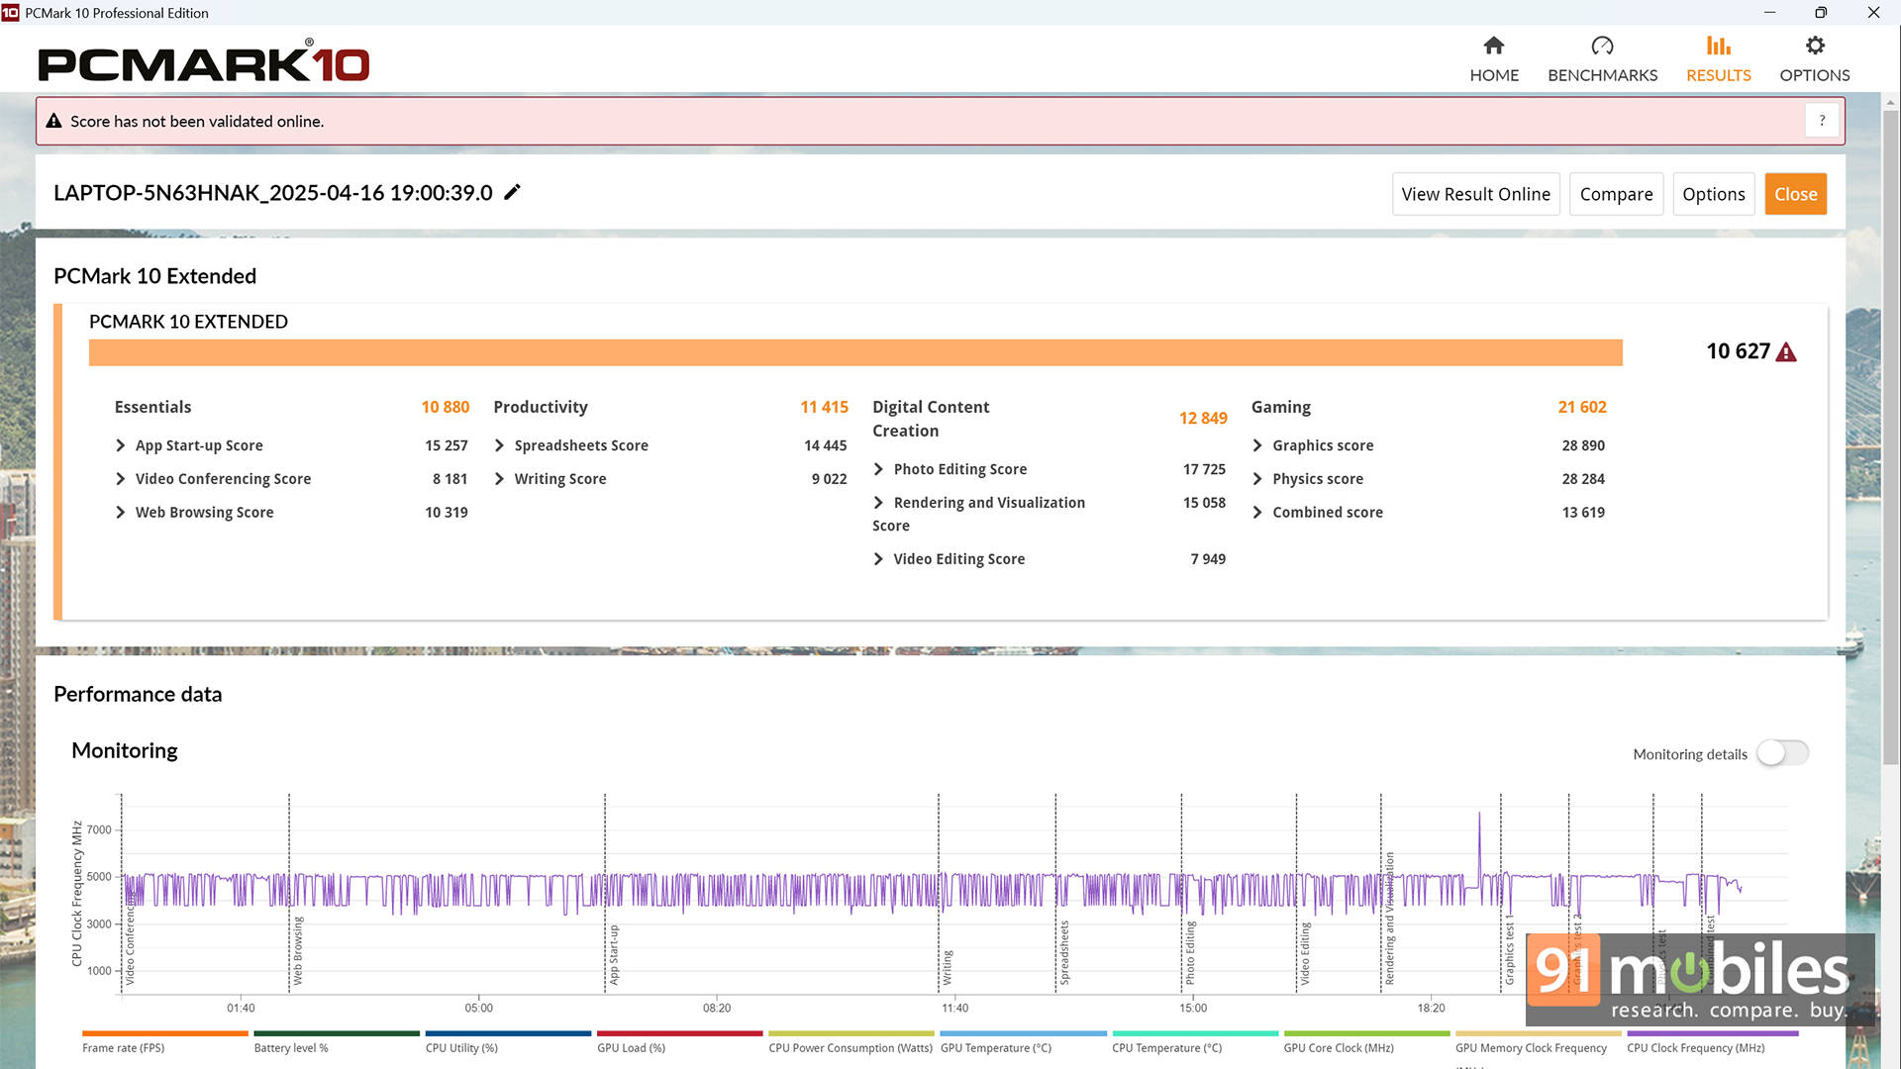Viewport: 1901px width, 1069px height.
Task: Expand Combined score
Action: [1257, 512]
